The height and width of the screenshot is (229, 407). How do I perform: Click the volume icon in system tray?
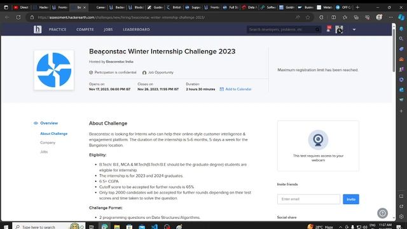tap(365, 227)
